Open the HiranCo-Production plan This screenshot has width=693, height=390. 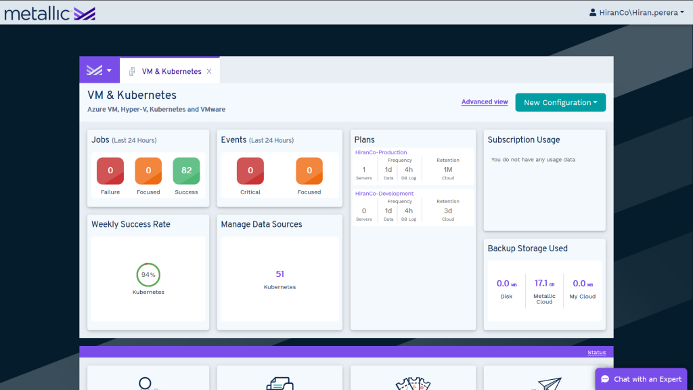click(381, 152)
